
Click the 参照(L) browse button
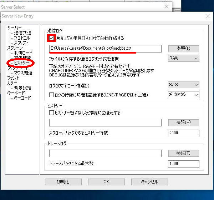(184, 49)
